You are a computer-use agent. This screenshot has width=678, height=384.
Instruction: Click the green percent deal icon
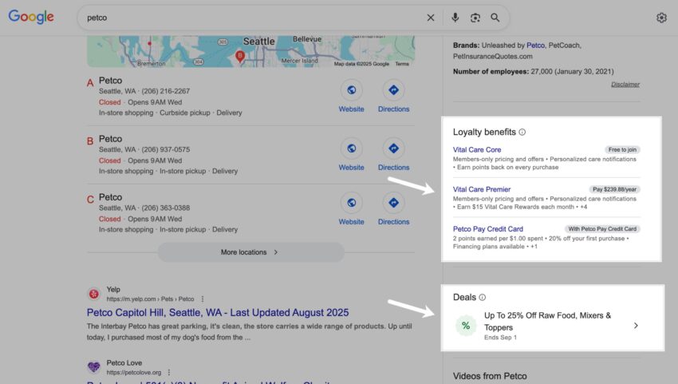tap(466, 326)
